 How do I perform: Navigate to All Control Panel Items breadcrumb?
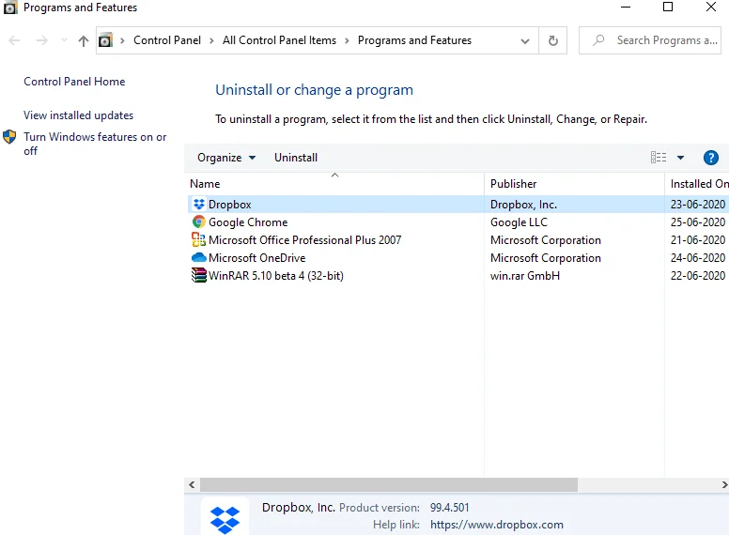click(279, 40)
